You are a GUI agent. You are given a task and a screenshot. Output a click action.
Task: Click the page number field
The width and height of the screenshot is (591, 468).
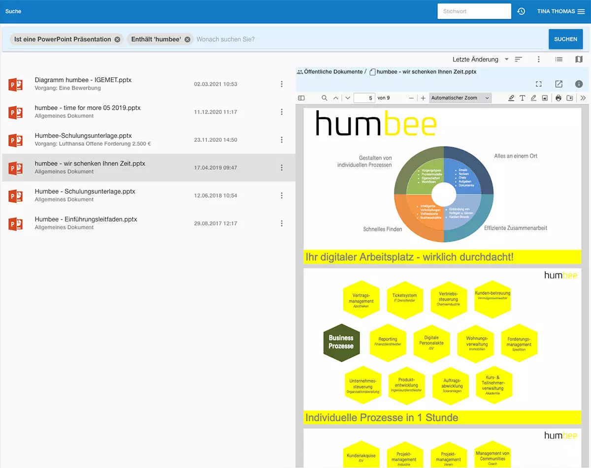(x=364, y=98)
